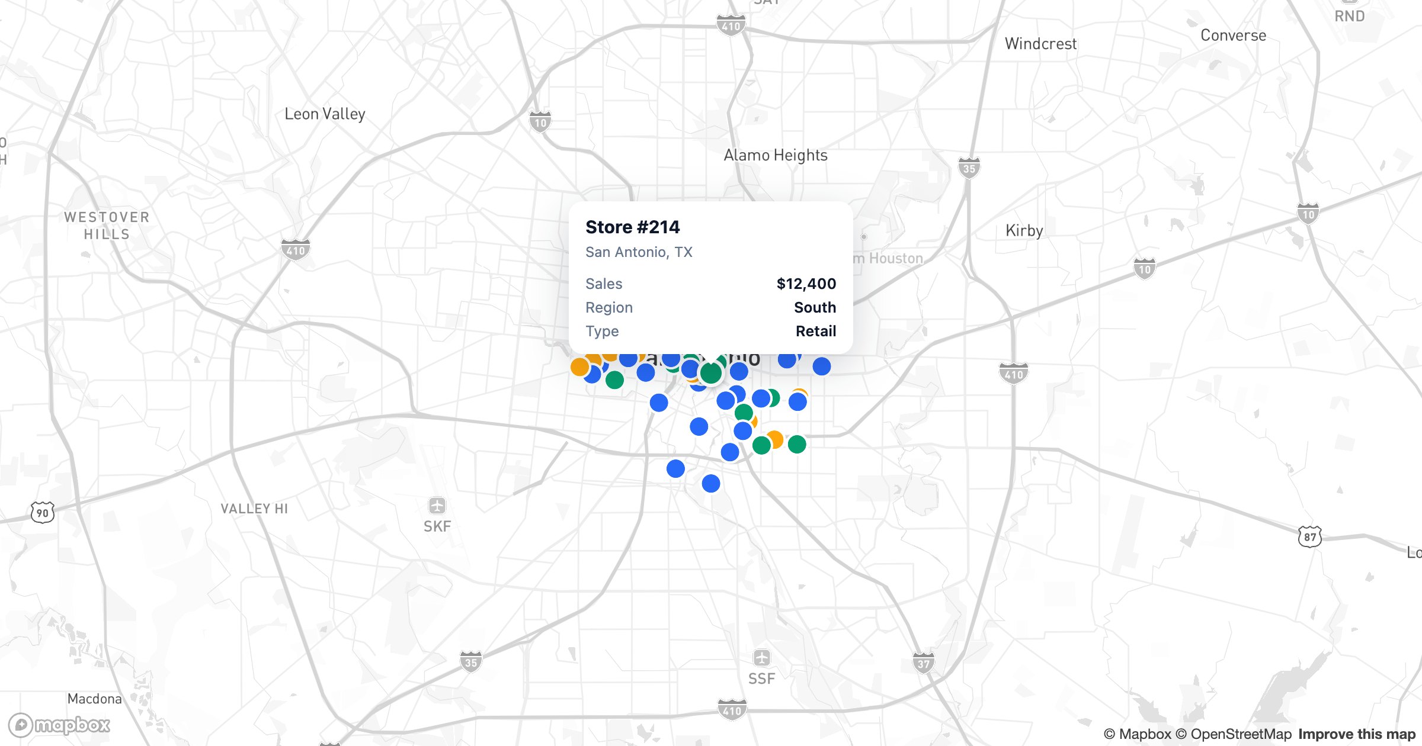Click the Valley Hi map label
1422x746 pixels.
254,509
